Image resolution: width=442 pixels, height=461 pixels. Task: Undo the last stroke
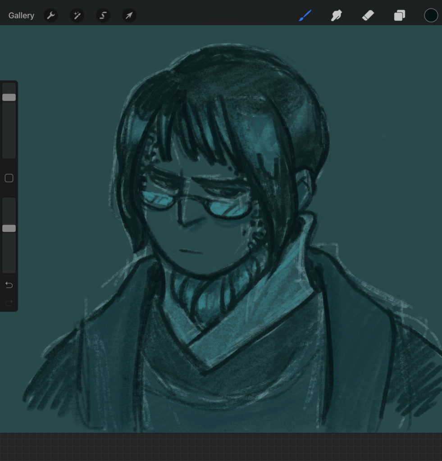tap(9, 285)
